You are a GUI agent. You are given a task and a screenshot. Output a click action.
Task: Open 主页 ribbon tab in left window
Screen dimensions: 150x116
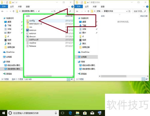click(12, 7)
